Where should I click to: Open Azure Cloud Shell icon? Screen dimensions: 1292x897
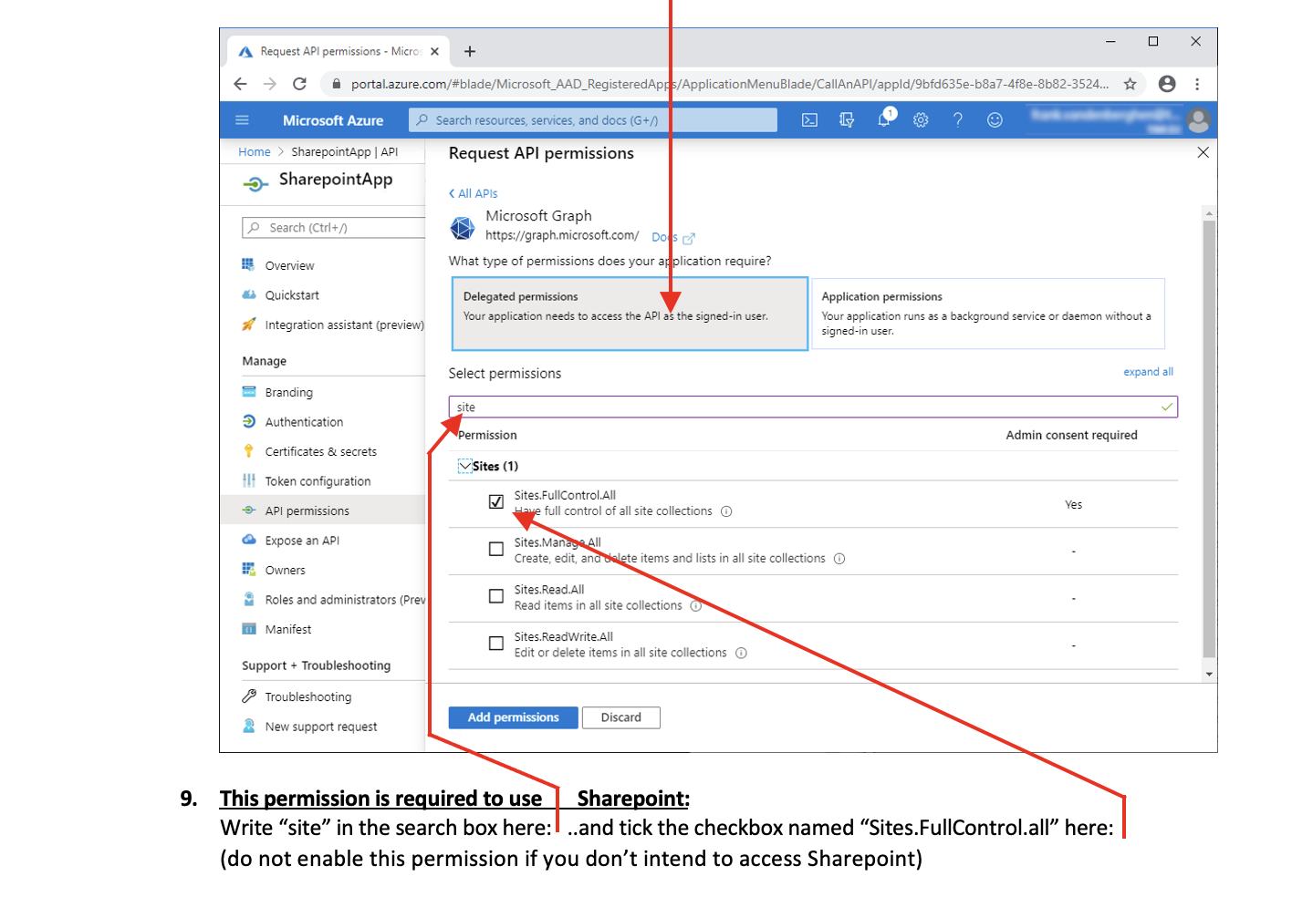(809, 120)
